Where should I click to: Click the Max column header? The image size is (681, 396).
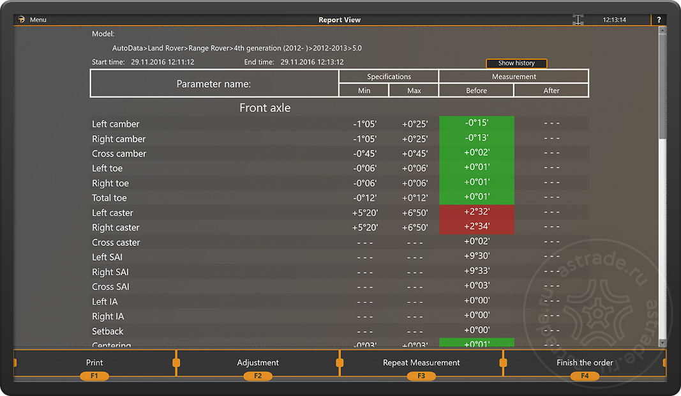(x=414, y=91)
